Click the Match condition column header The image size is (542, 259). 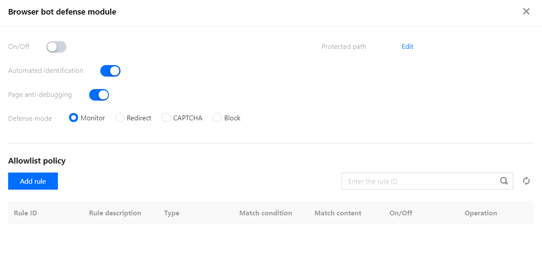(x=265, y=213)
